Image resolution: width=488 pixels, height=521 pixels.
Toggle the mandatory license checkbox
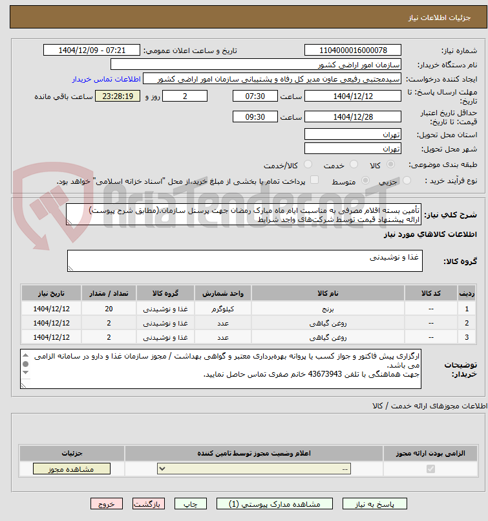(430, 469)
